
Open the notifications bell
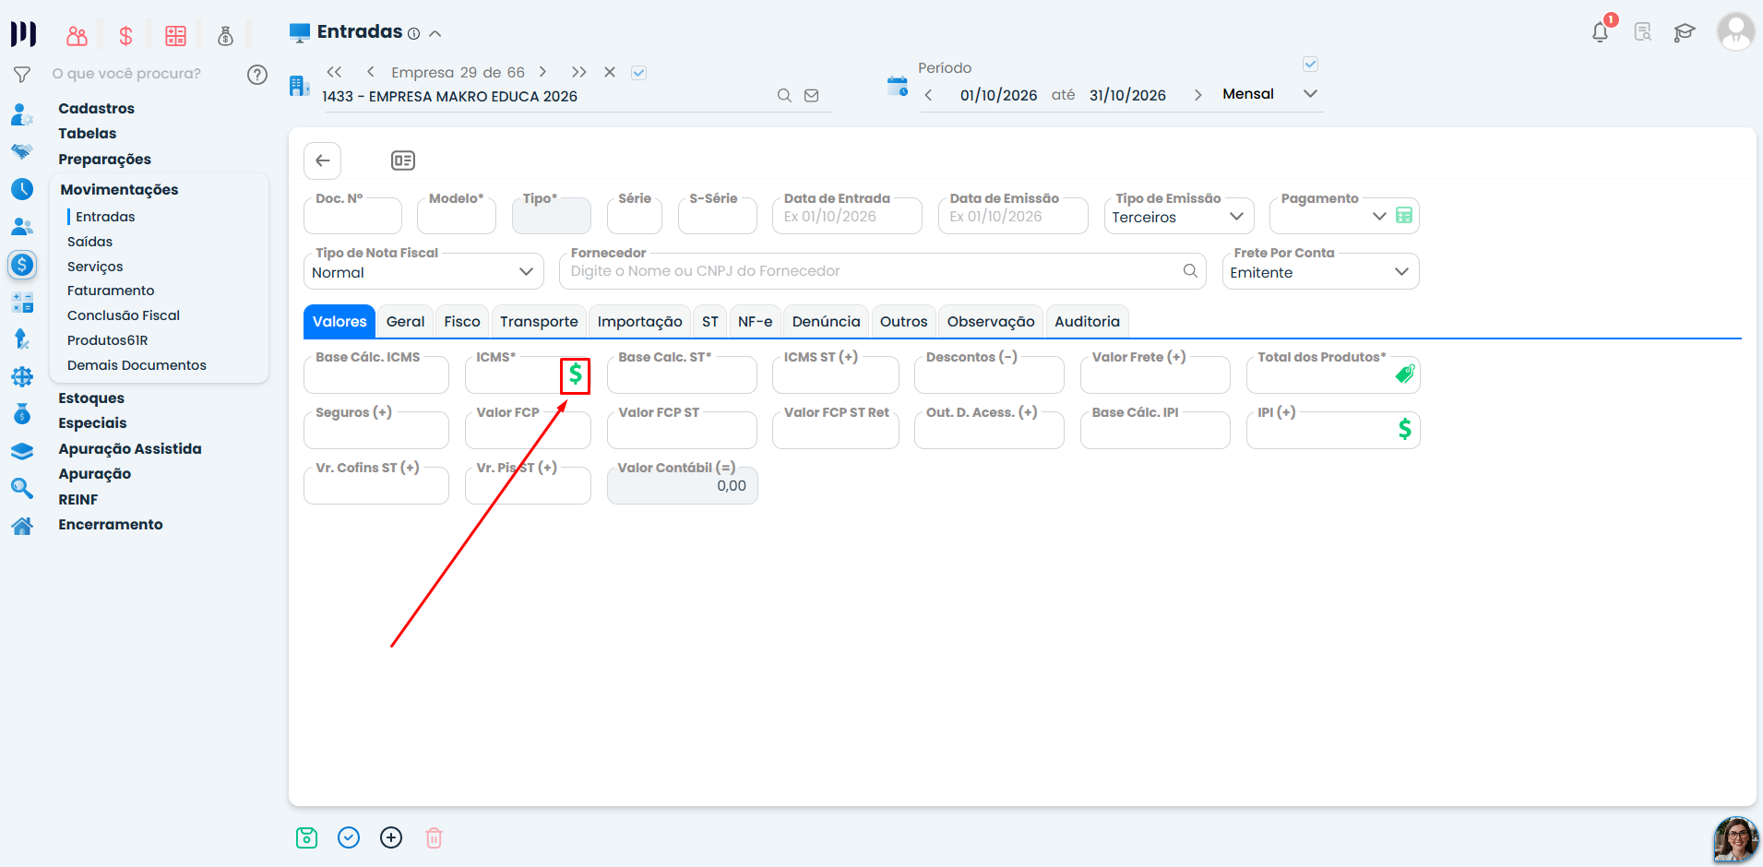point(1600,32)
